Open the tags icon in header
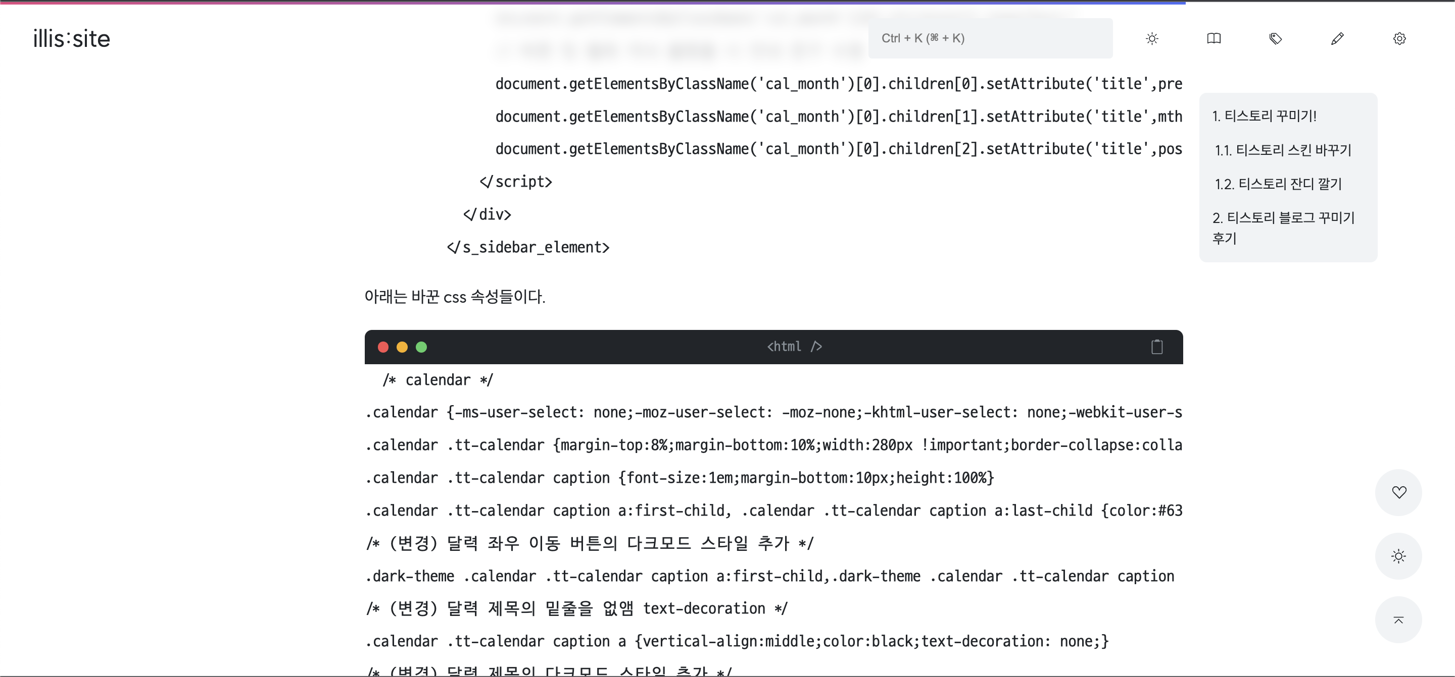 [1275, 38]
